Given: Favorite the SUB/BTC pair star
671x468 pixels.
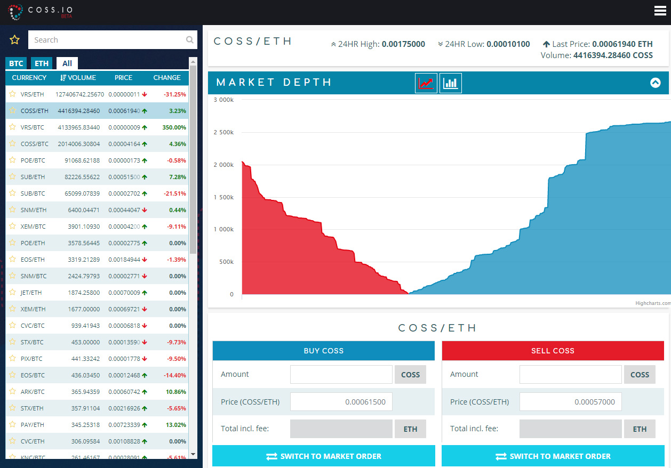Looking at the screenshot, I should (13, 193).
